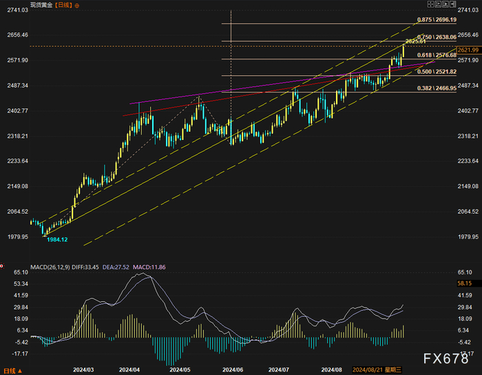
Task: Click the 1984.12 low price marker
Action: point(57,239)
